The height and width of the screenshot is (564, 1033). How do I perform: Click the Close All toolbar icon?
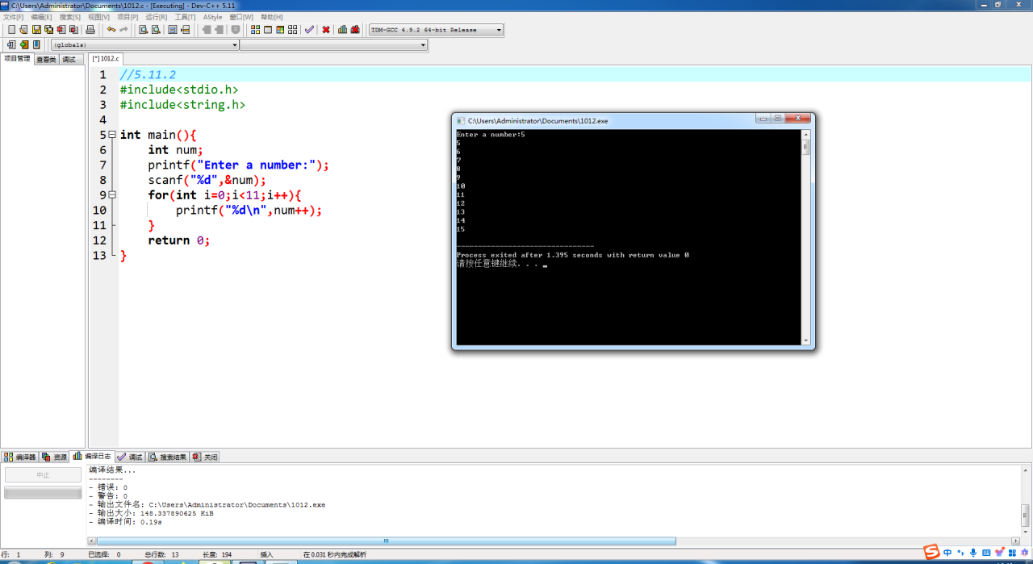point(73,30)
